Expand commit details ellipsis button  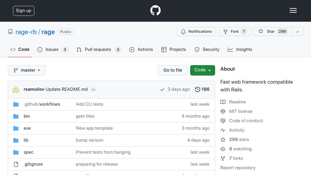pos(93,89)
